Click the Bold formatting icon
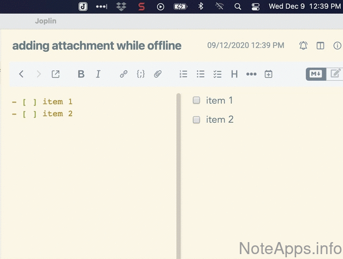 coord(81,74)
